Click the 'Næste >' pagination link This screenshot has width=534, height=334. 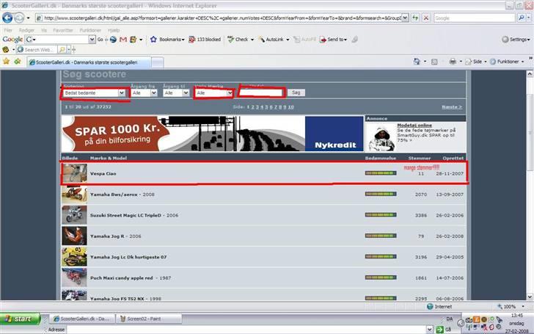(x=451, y=106)
